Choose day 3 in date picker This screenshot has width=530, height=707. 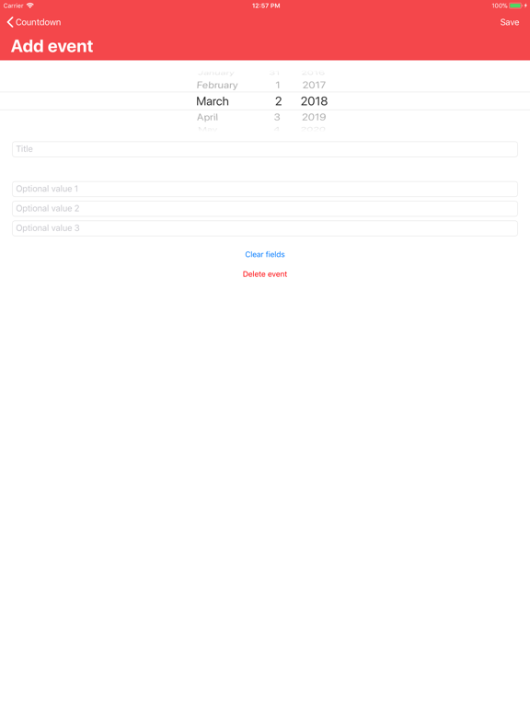(x=277, y=117)
